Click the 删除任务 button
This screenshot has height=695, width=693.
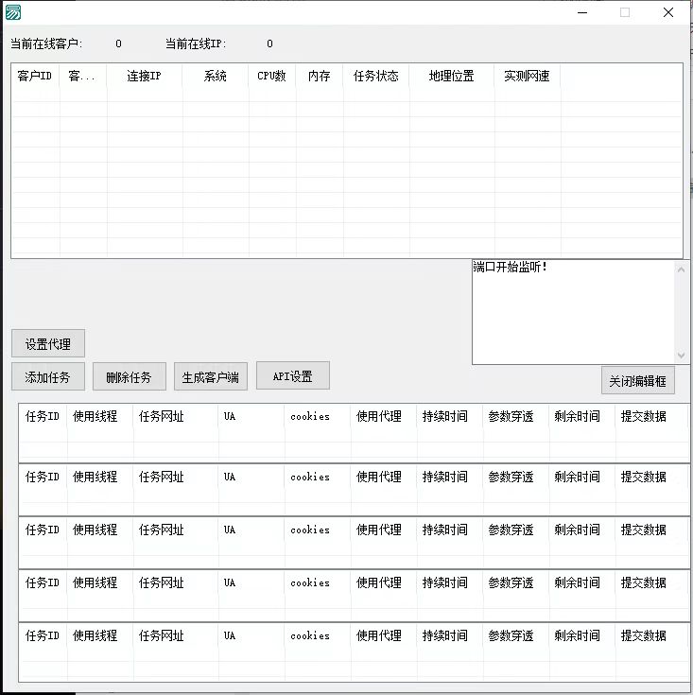[x=129, y=376]
